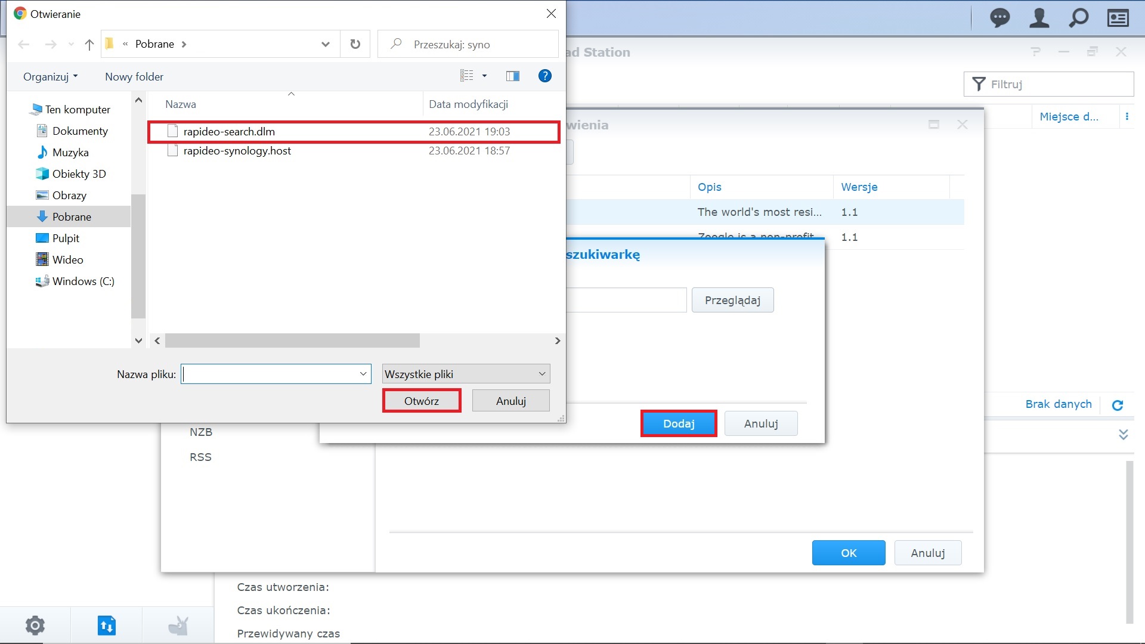
Task: Click the Przeszukaj: syno search field
Action: (468, 44)
